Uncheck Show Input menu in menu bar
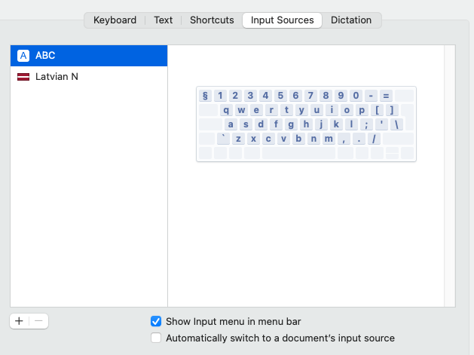 [x=156, y=321]
